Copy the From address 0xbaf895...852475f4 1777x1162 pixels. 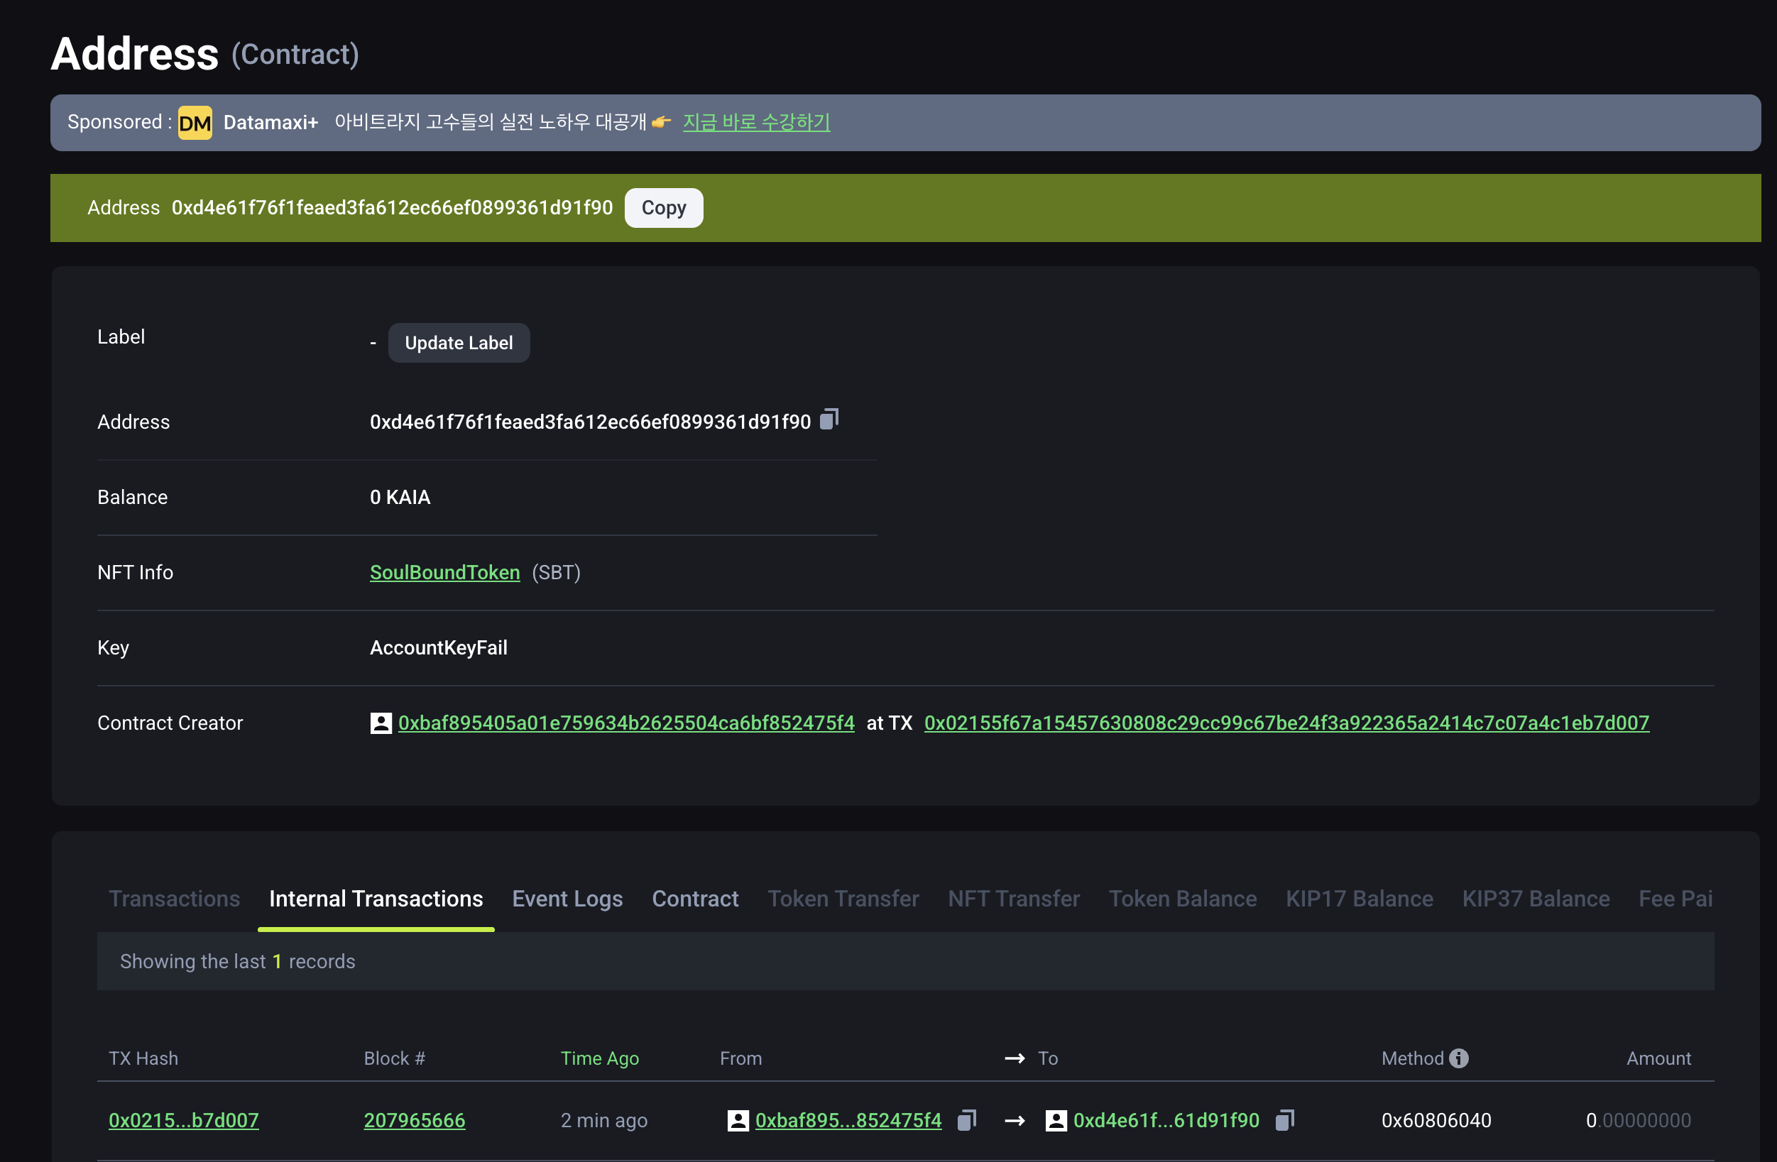pos(966,1119)
